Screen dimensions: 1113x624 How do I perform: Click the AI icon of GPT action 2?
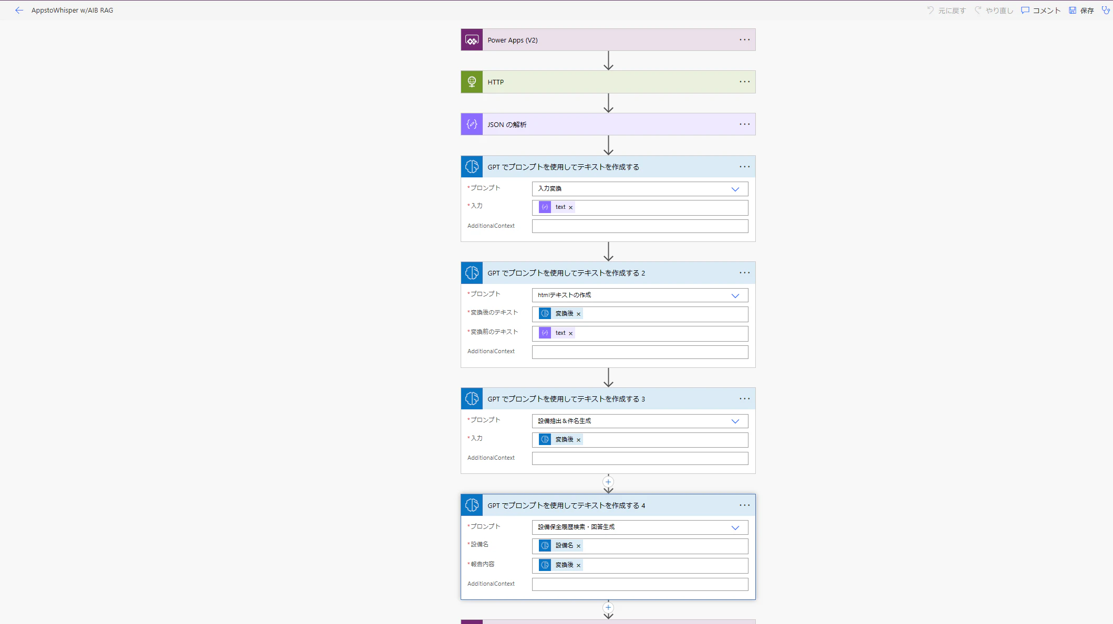(472, 273)
